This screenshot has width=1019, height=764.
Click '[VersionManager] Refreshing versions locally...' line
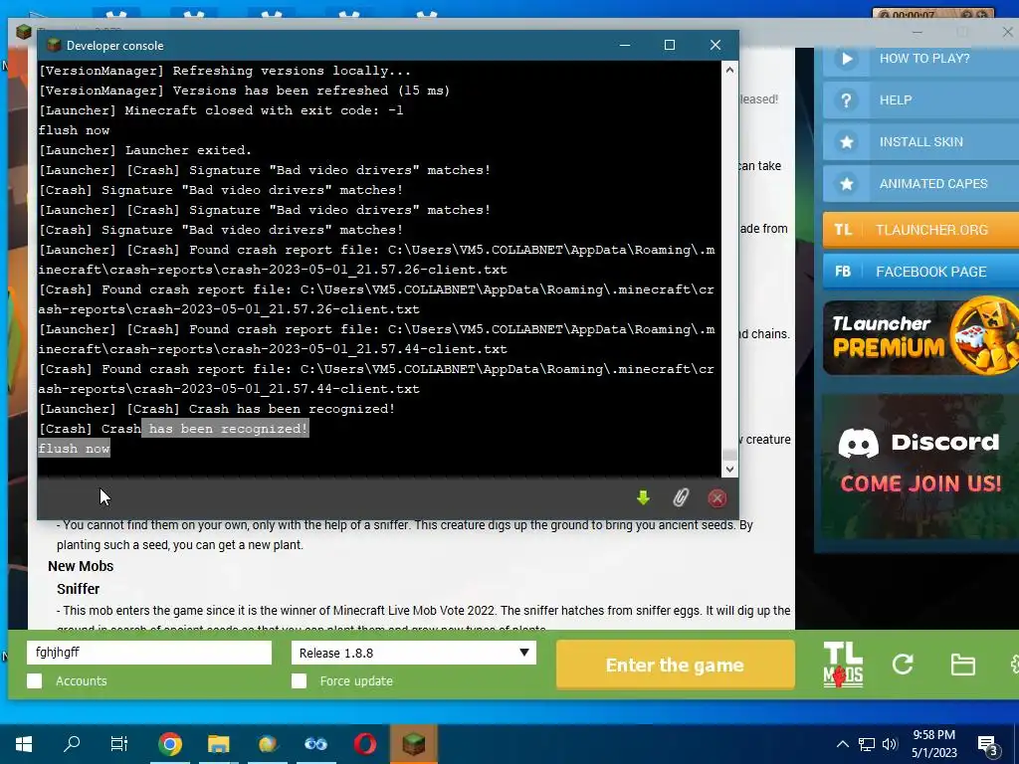[224, 71]
